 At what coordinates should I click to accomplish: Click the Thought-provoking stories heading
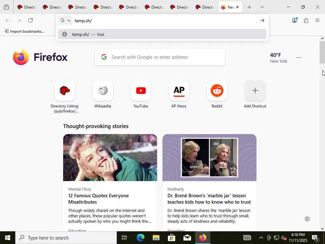coord(96,126)
